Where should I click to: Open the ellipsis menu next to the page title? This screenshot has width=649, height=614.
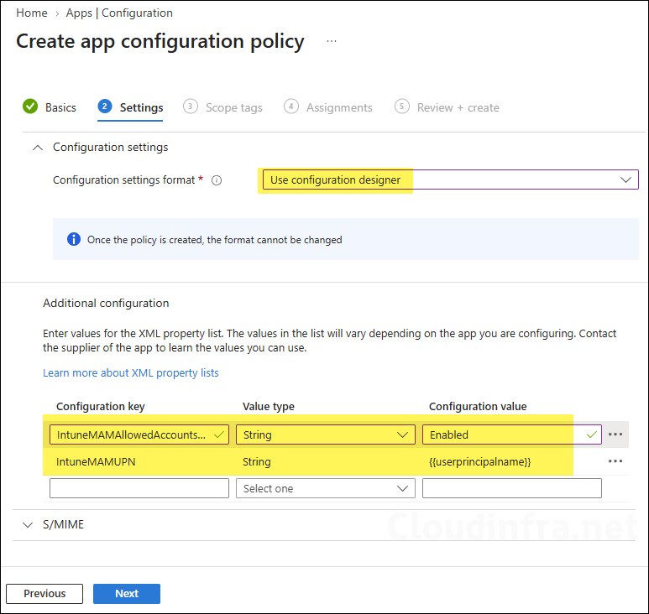(x=332, y=41)
